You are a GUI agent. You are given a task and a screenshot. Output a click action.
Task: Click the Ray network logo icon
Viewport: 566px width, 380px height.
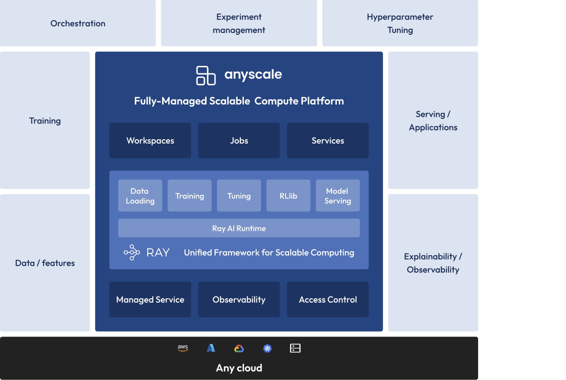132,252
